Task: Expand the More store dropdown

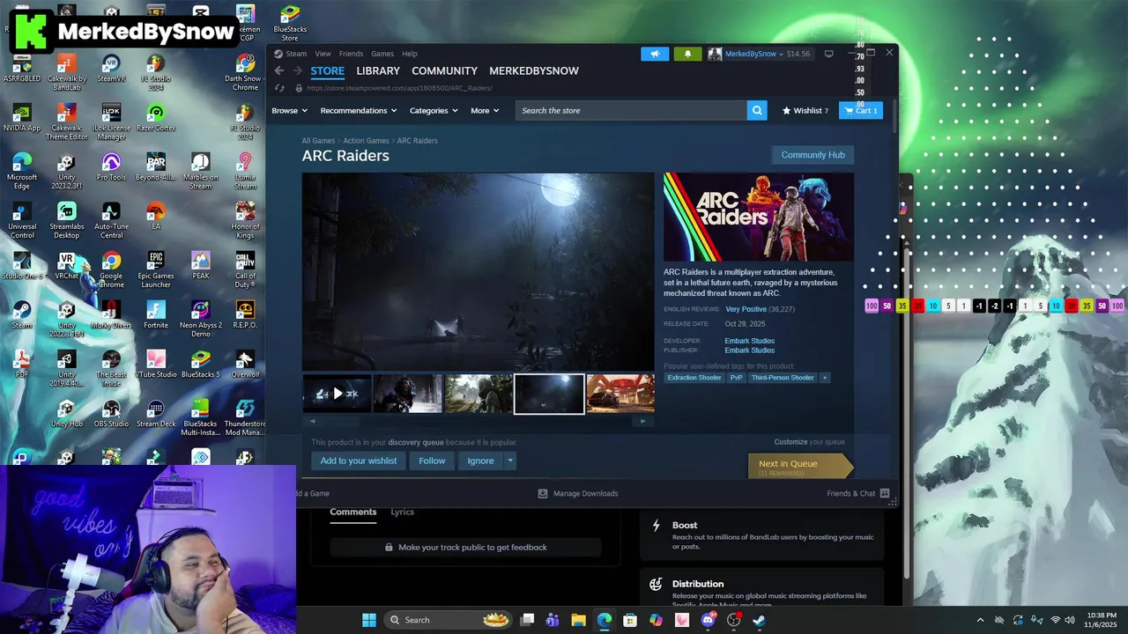Action: 485,110
